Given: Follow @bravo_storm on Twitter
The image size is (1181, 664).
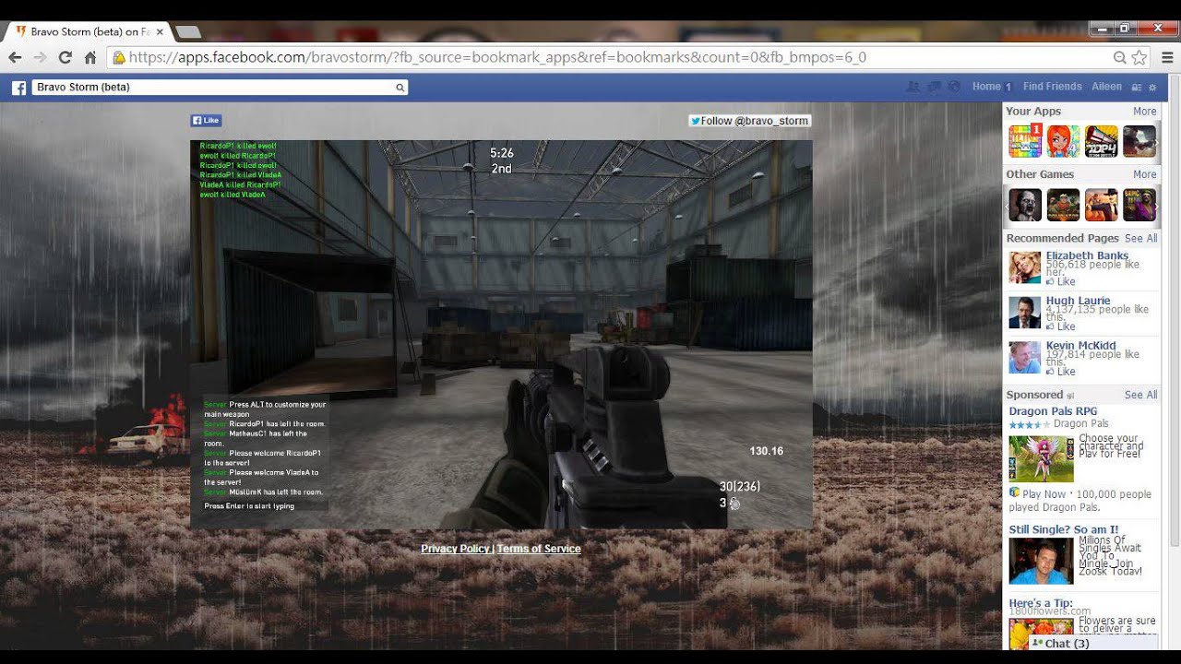Looking at the screenshot, I should [x=749, y=121].
